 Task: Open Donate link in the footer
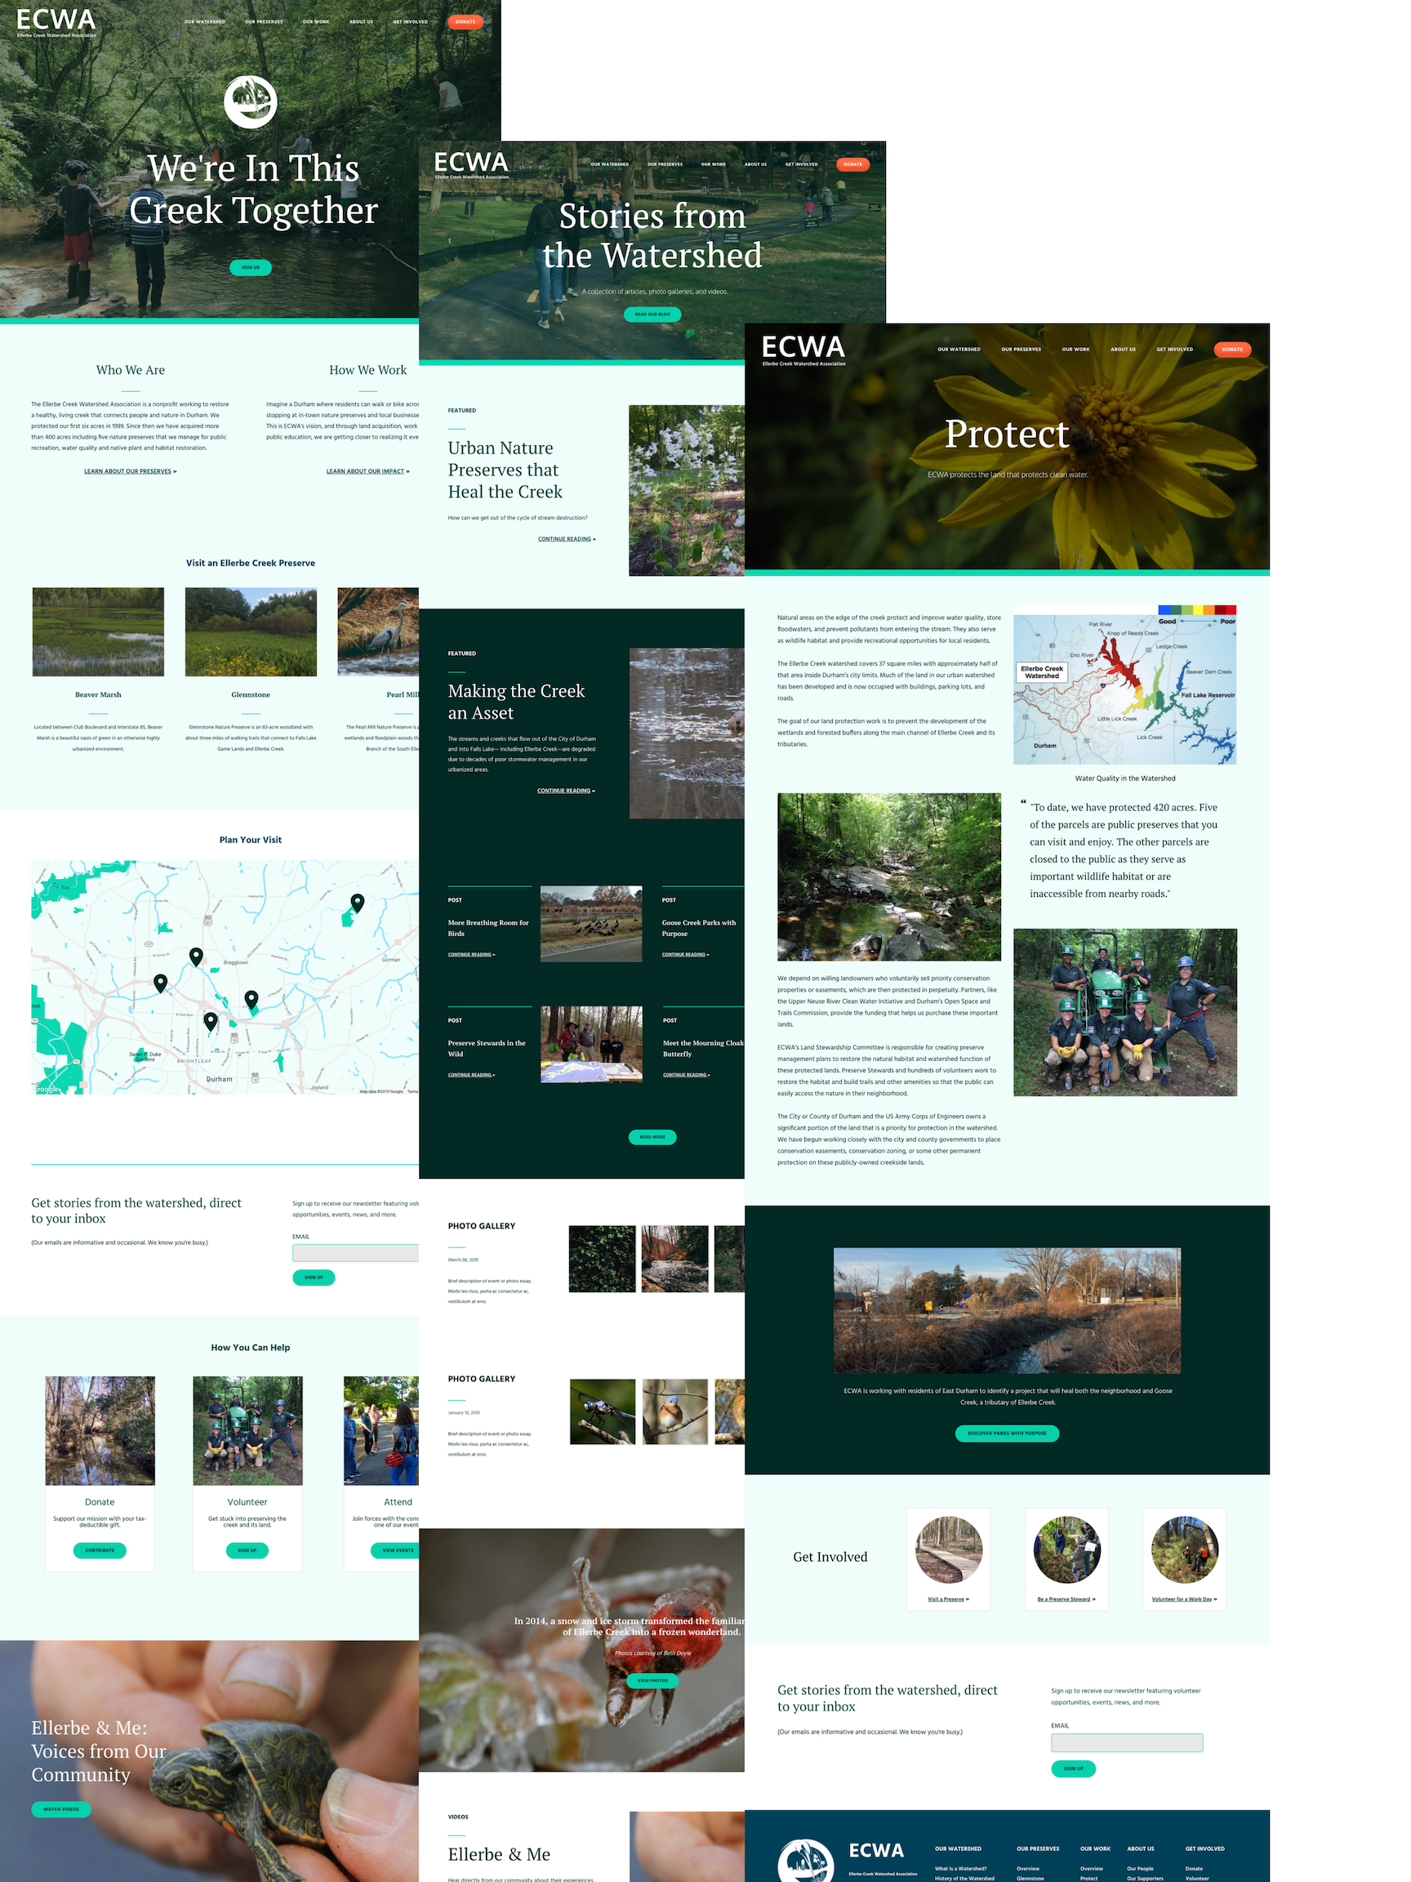point(1194,1869)
